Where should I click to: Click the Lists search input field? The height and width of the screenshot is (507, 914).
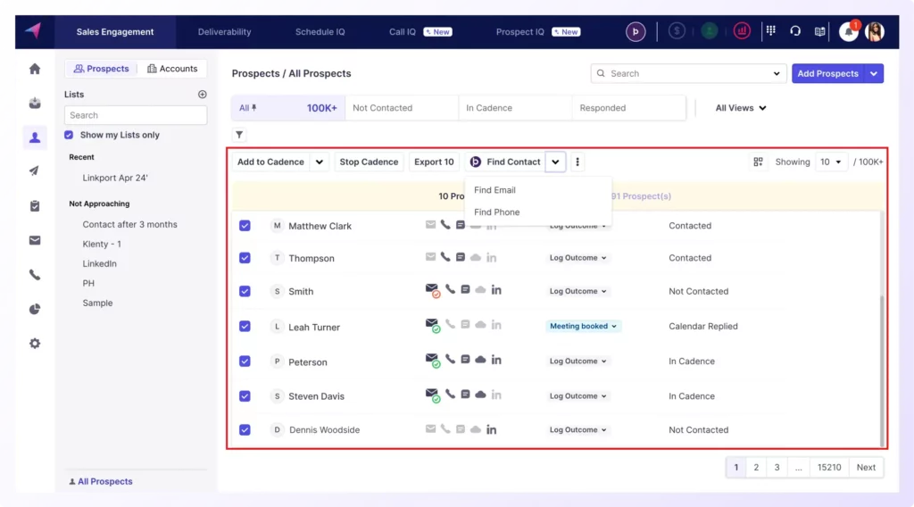[x=135, y=115]
